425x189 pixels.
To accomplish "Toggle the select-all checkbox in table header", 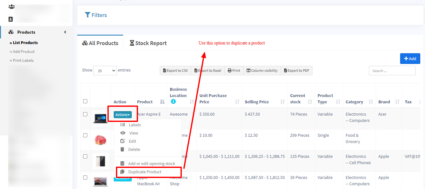I will [85, 101].
